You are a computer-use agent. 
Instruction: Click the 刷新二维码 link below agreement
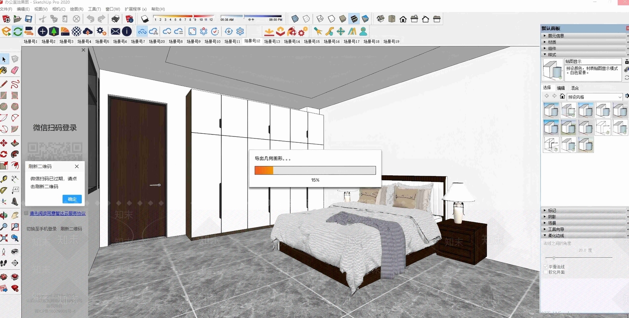[72, 229]
